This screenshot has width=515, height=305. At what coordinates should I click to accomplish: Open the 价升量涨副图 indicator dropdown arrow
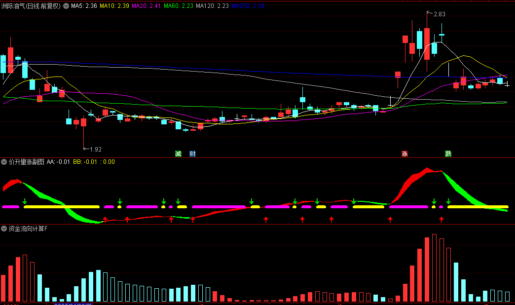4,162
